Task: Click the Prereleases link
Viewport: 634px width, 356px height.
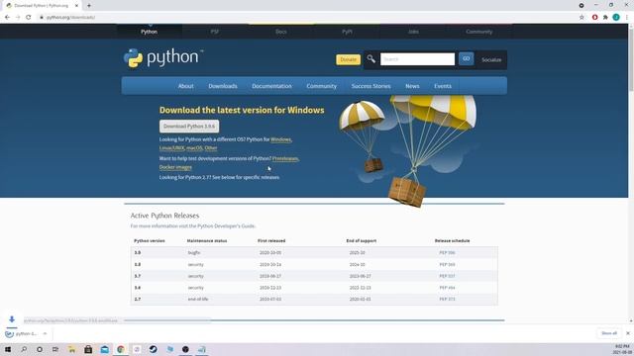Action: [x=285, y=158]
